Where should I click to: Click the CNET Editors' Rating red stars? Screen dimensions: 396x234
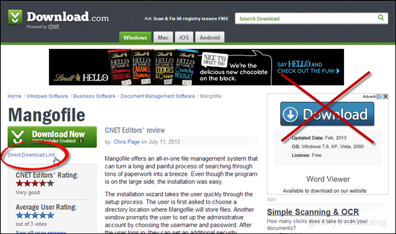[x=35, y=183]
